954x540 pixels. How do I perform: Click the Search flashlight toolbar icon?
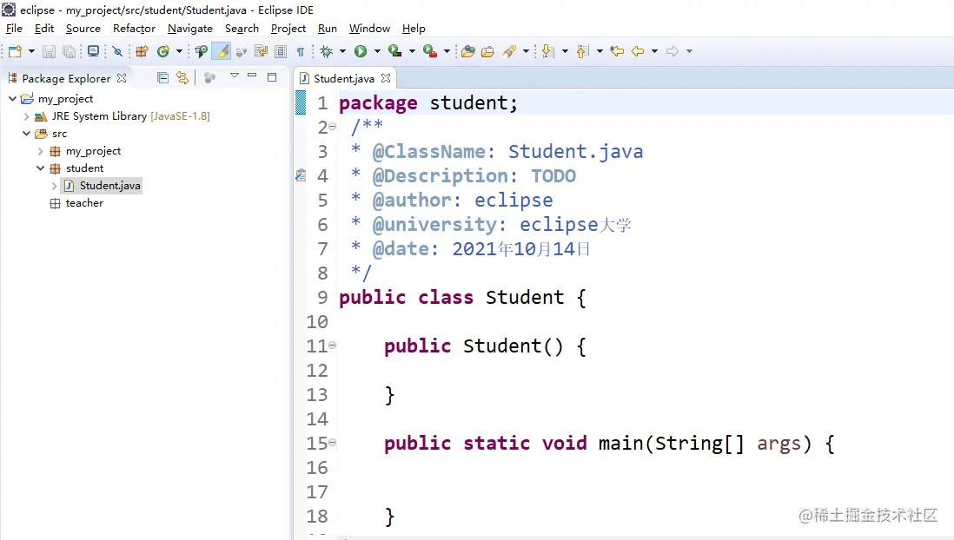509,52
